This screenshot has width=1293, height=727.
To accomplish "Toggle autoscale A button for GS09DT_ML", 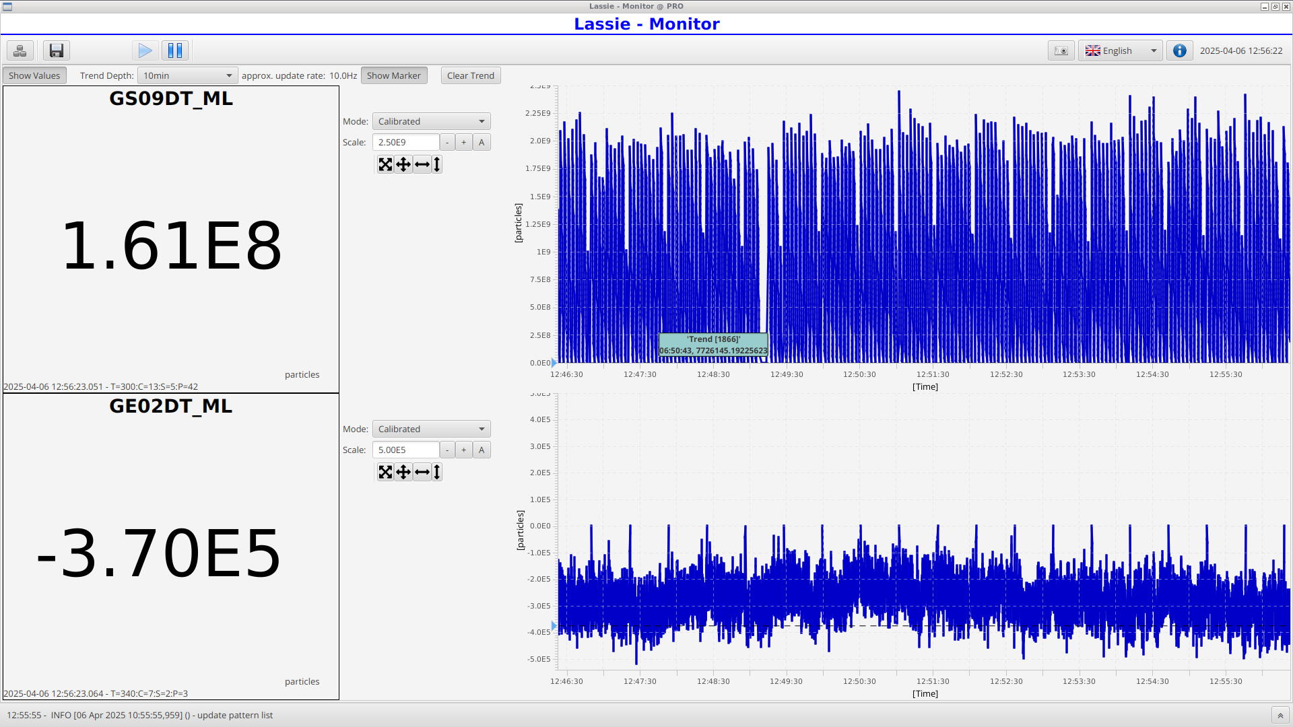I will point(482,142).
